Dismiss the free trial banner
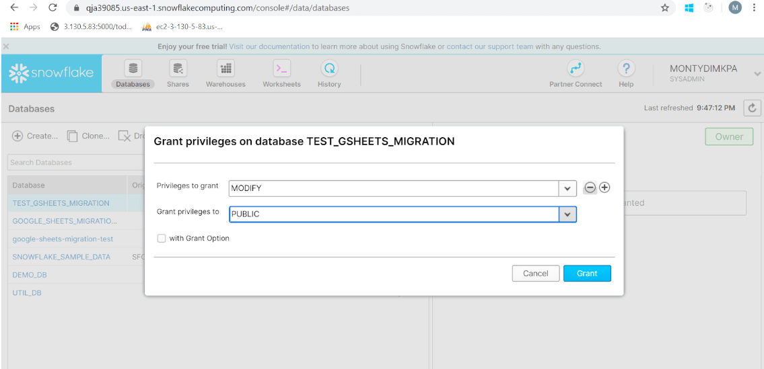This screenshot has height=369, width=764. 5,47
